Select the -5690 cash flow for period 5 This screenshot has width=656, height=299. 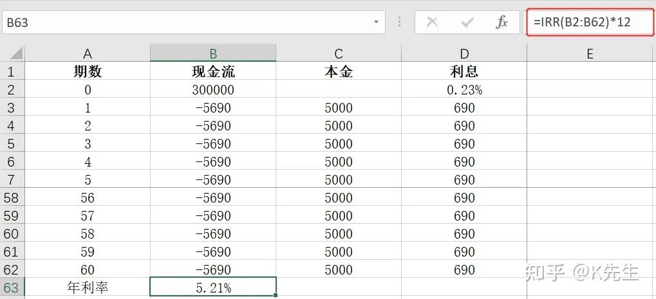[213, 179]
